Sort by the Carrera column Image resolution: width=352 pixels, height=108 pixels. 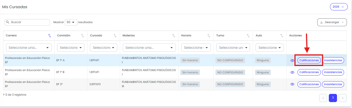(50, 36)
